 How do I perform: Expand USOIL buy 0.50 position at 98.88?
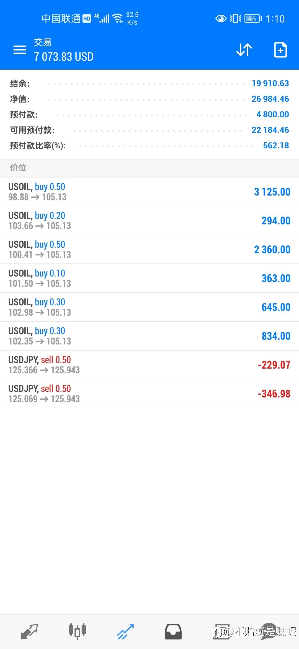[x=149, y=192]
